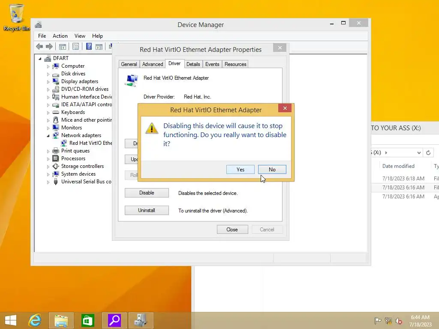Click the Close button in Properties dialog

coord(232,230)
